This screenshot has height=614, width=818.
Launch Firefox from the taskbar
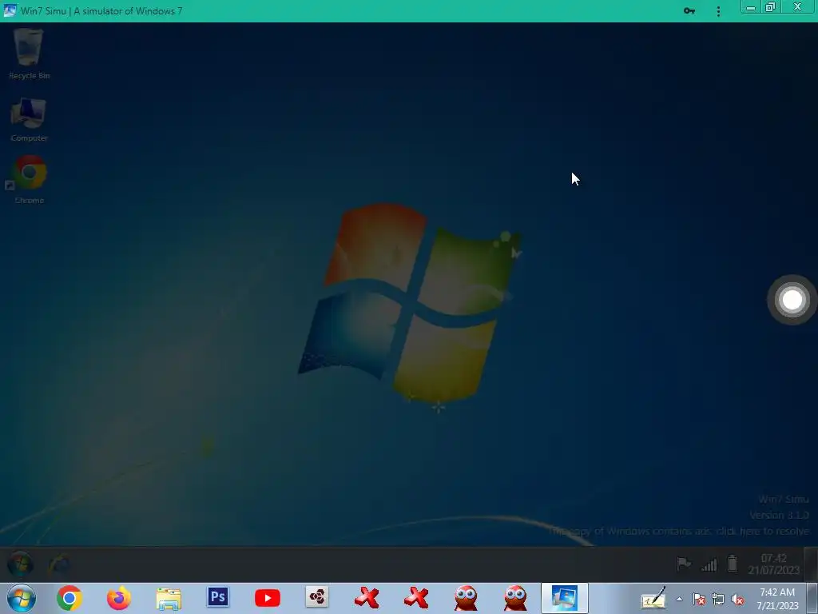pyautogui.click(x=119, y=598)
